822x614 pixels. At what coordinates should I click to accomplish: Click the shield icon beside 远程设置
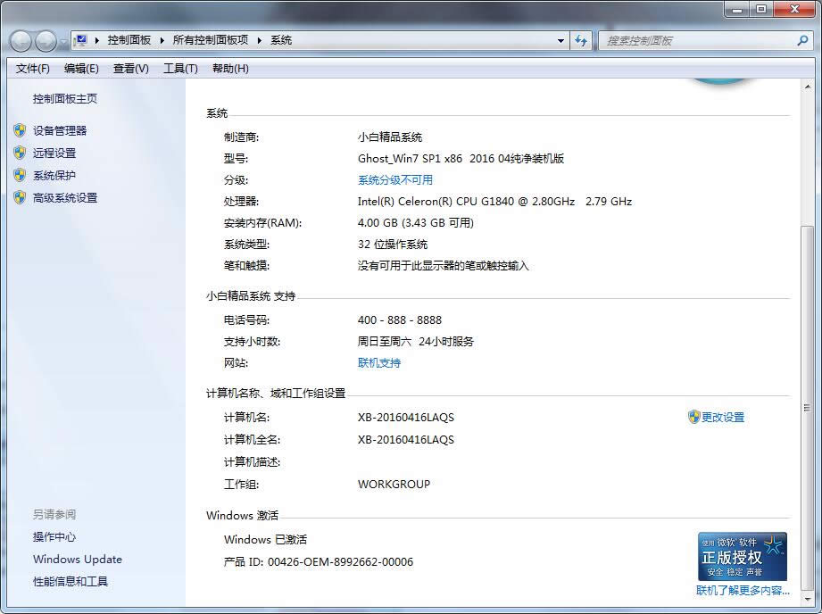point(20,153)
